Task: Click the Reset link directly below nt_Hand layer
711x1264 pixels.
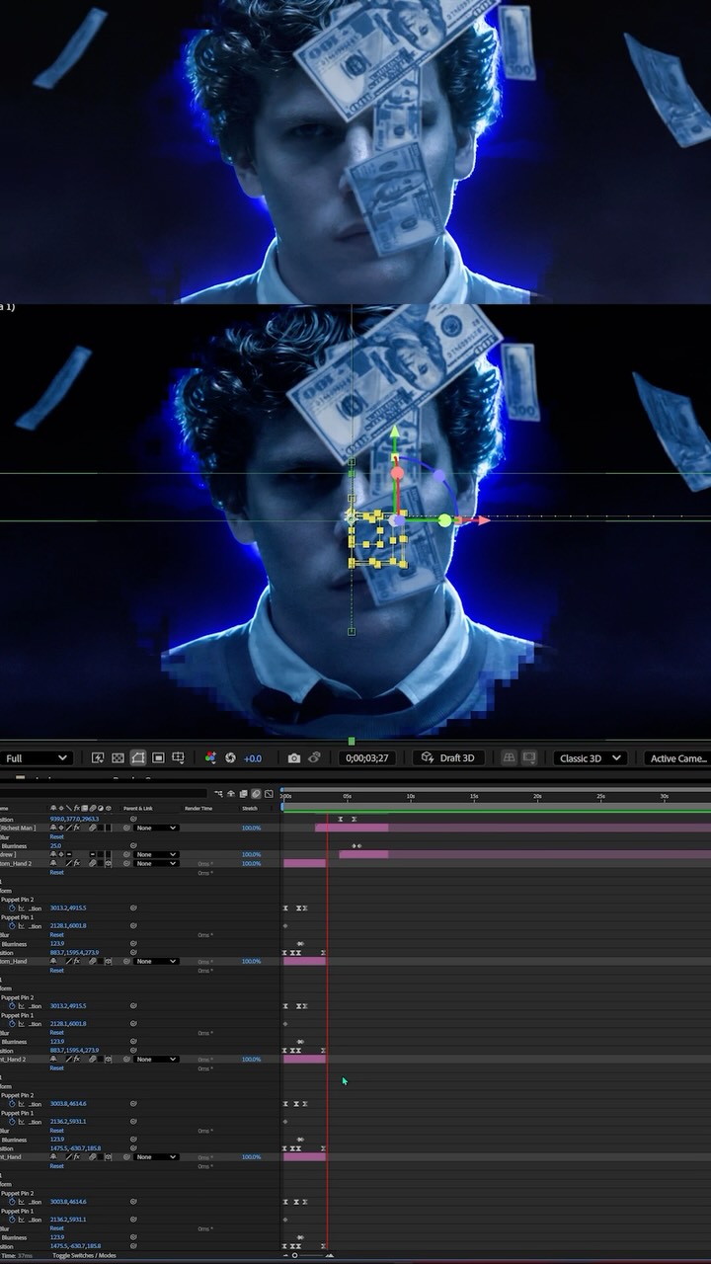Action: click(x=56, y=1165)
